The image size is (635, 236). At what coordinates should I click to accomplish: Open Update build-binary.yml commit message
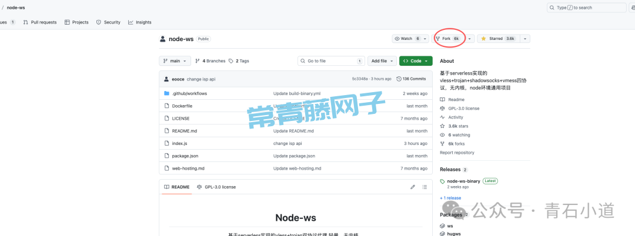click(x=297, y=93)
